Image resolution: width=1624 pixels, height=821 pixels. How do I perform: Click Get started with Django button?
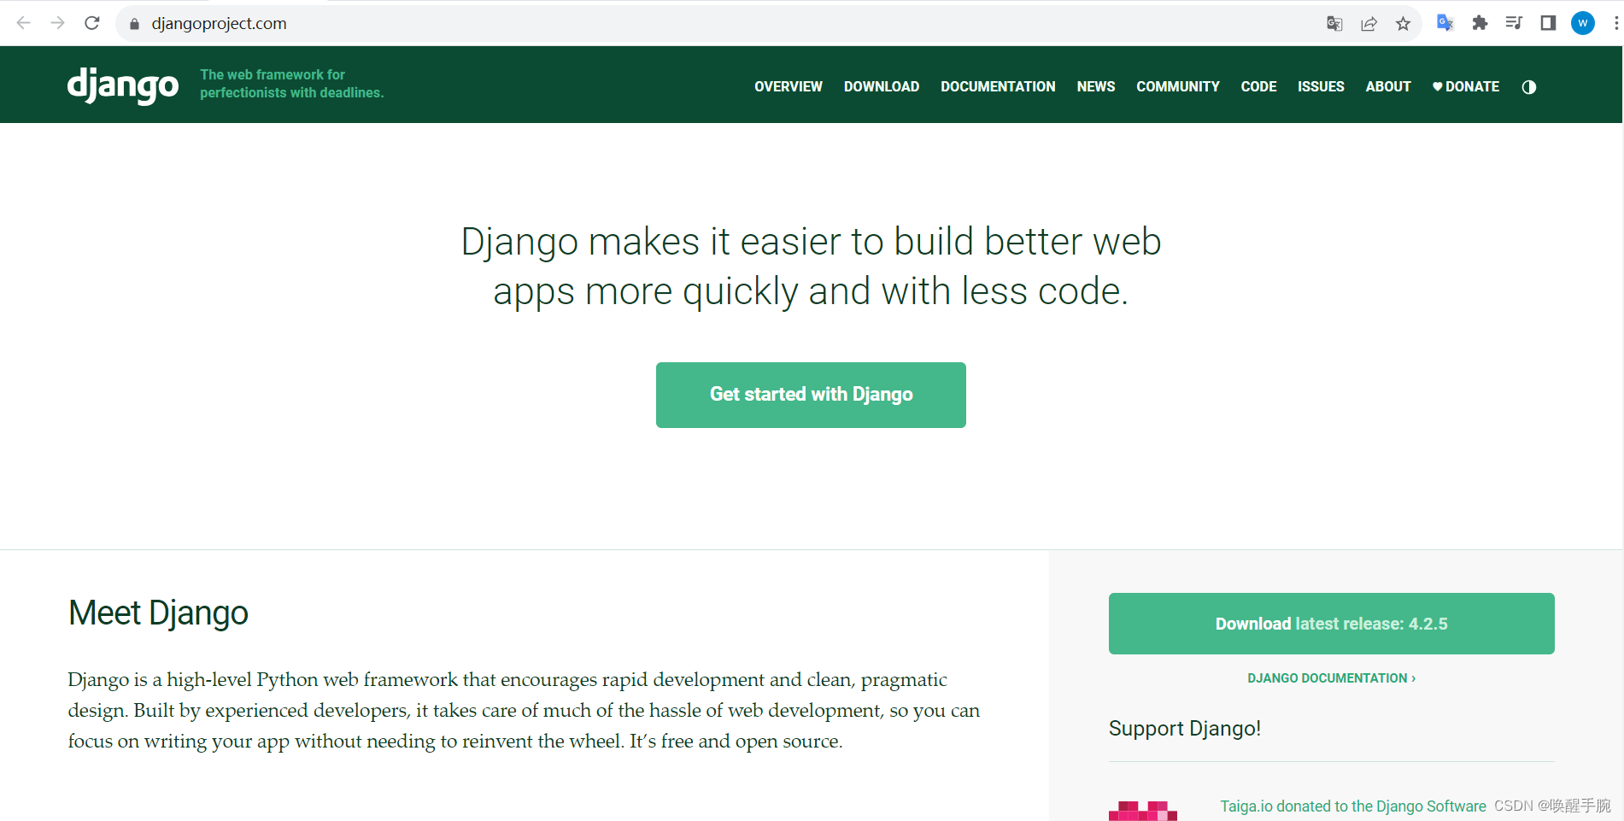(810, 394)
